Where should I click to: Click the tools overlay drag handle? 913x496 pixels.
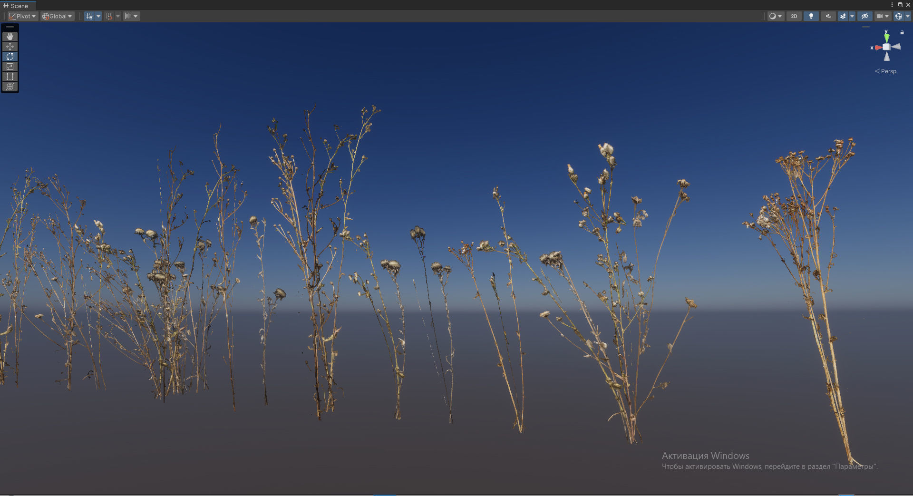tap(10, 28)
